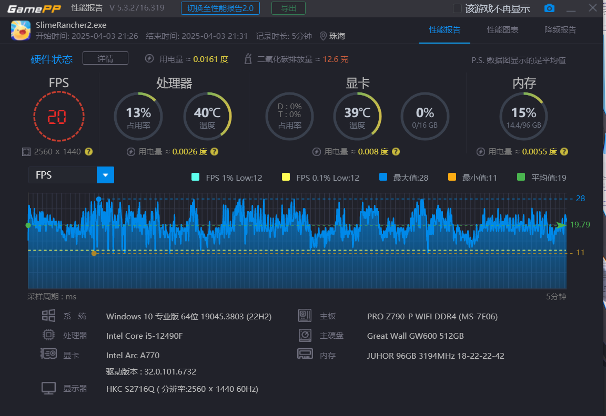Toggle the FPS 0.1% Low yellow legend swatch
The height and width of the screenshot is (416, 606).
286,177
